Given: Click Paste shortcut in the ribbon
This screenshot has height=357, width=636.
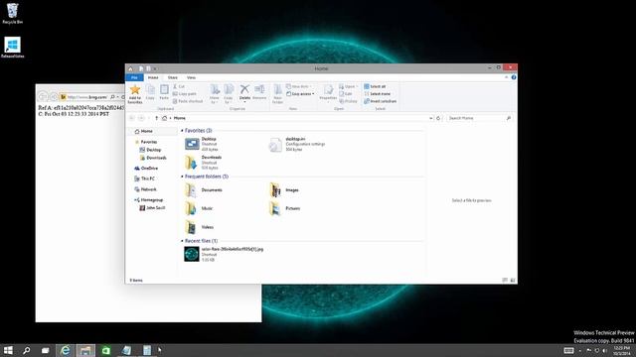Looking at the screenshot, I should 188,101.
